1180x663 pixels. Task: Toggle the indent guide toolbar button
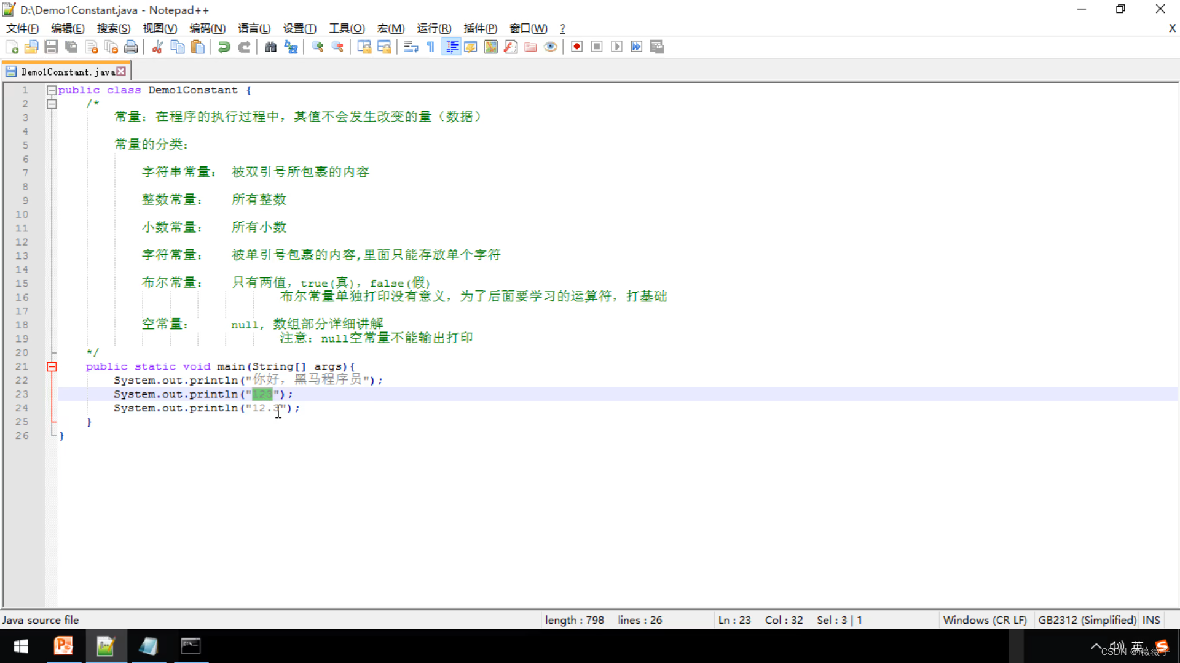452,47
